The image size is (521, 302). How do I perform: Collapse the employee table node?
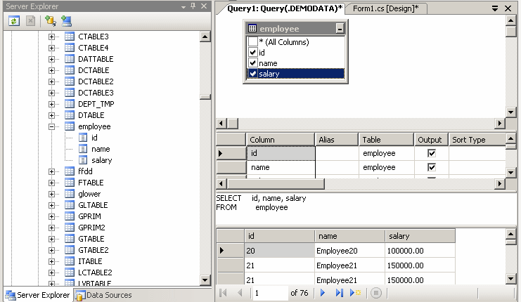pyautogui.click(x=52, y=126)
